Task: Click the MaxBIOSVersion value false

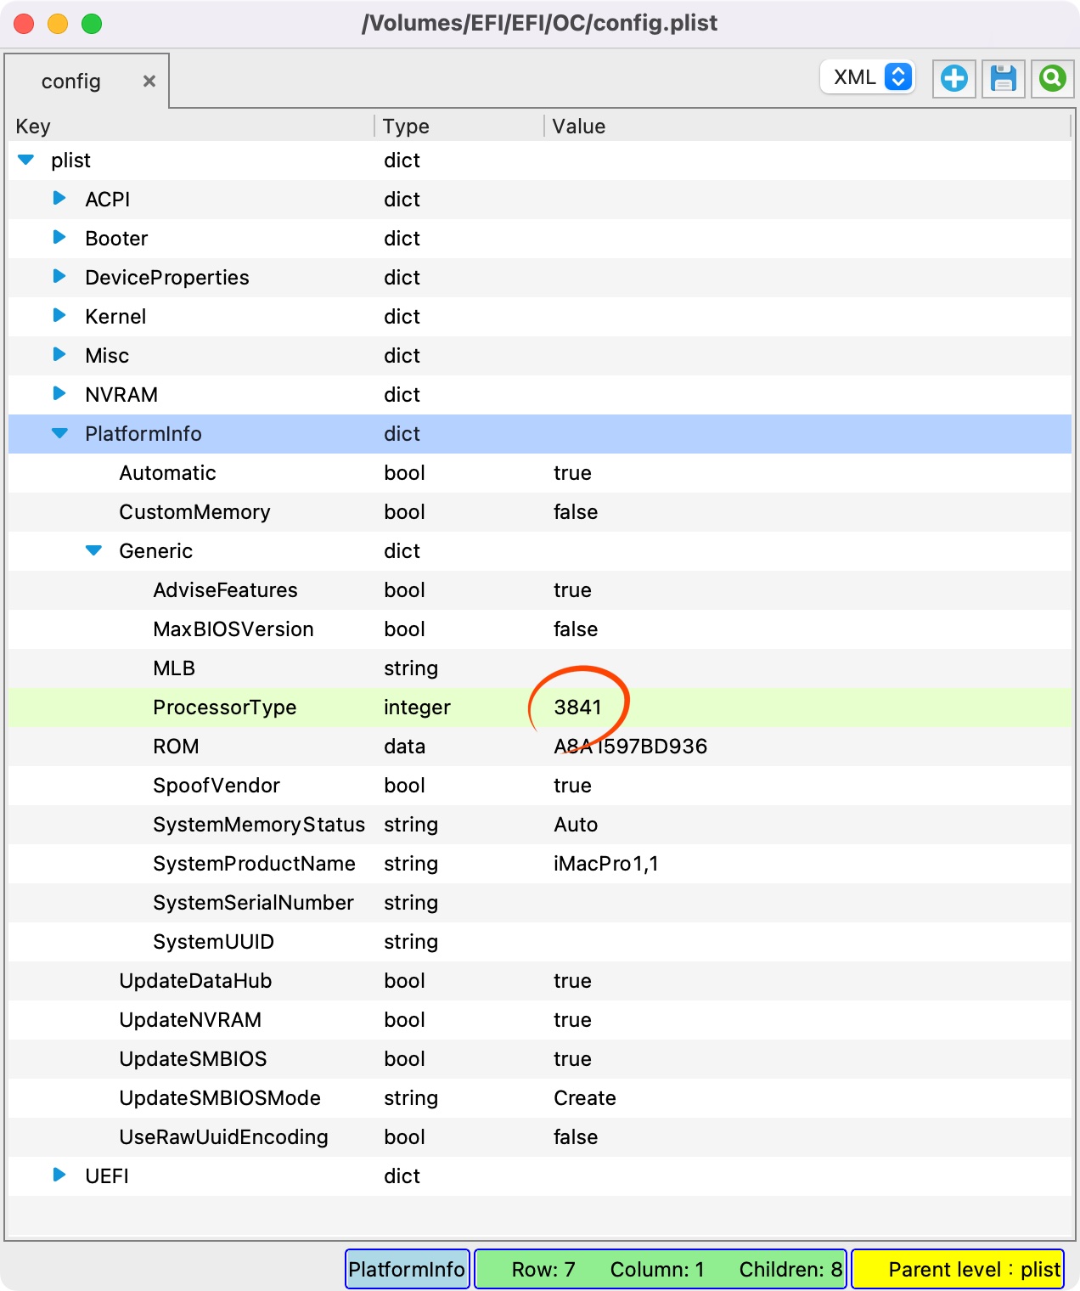Action: click(x=576, y=629)
